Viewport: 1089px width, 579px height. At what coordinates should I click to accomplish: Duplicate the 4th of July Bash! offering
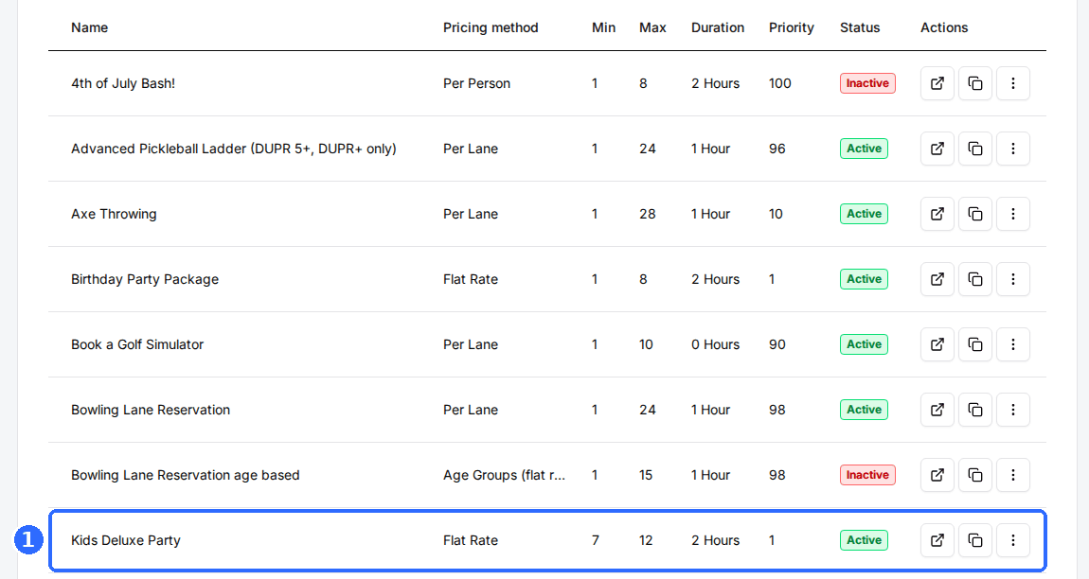point(975,83)
